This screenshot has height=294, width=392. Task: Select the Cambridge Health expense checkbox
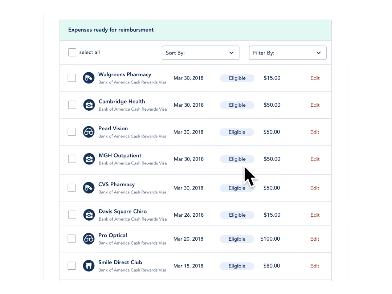click(x=72, y=105)
